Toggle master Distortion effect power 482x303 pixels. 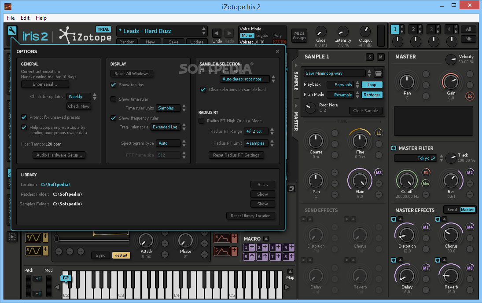394,219
